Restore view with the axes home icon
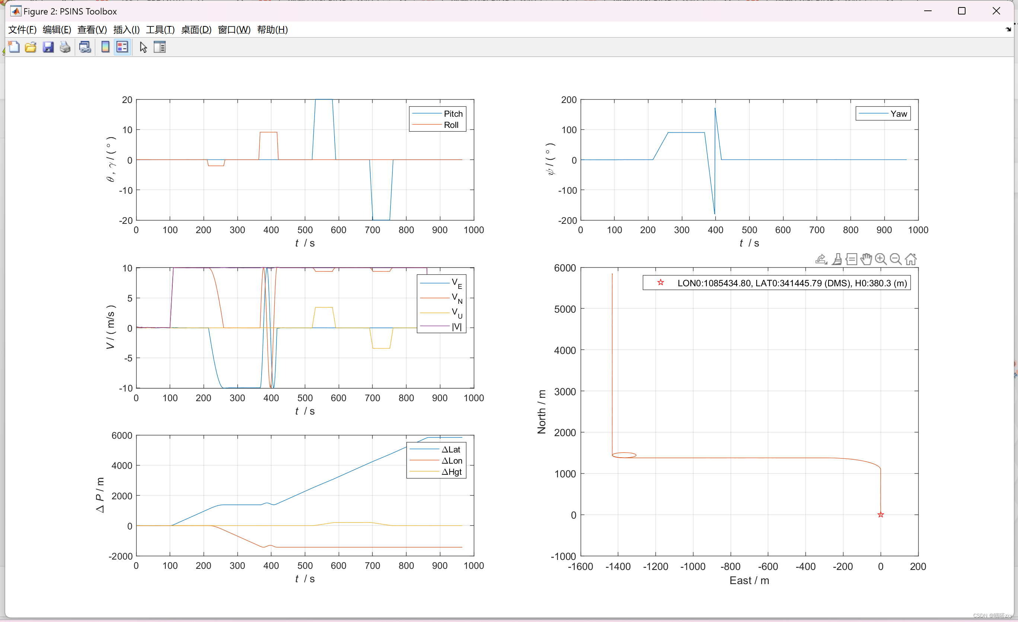Viewport: 1018px width, 622px height. pyautogui.click(x=910, y=259)
